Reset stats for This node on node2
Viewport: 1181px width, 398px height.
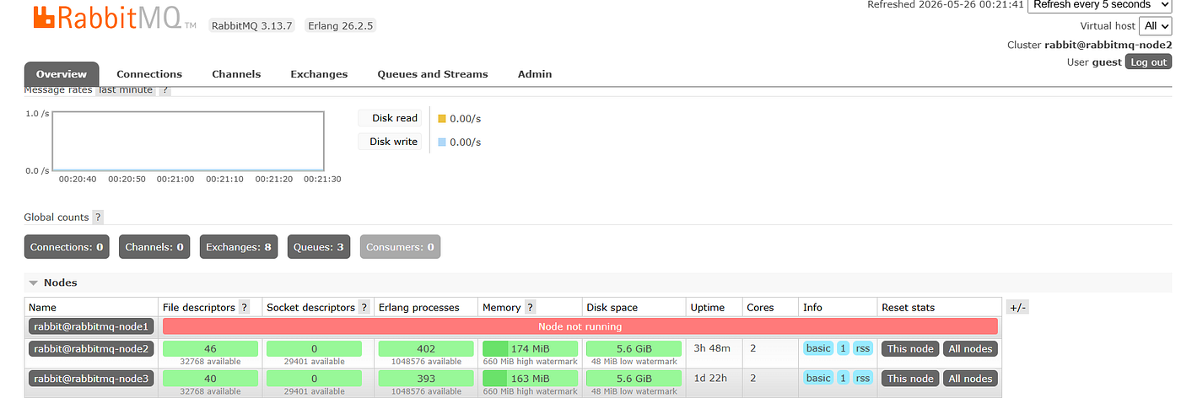point(910,348)
